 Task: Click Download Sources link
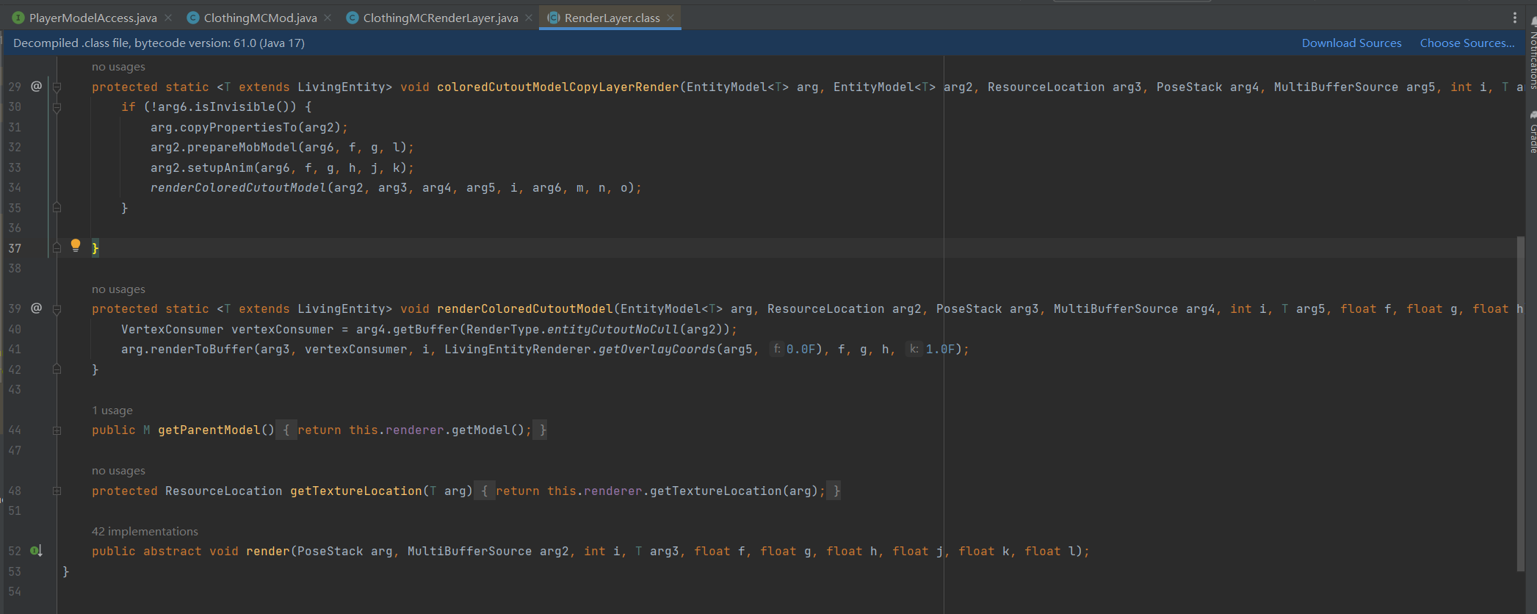[1351, 43]
